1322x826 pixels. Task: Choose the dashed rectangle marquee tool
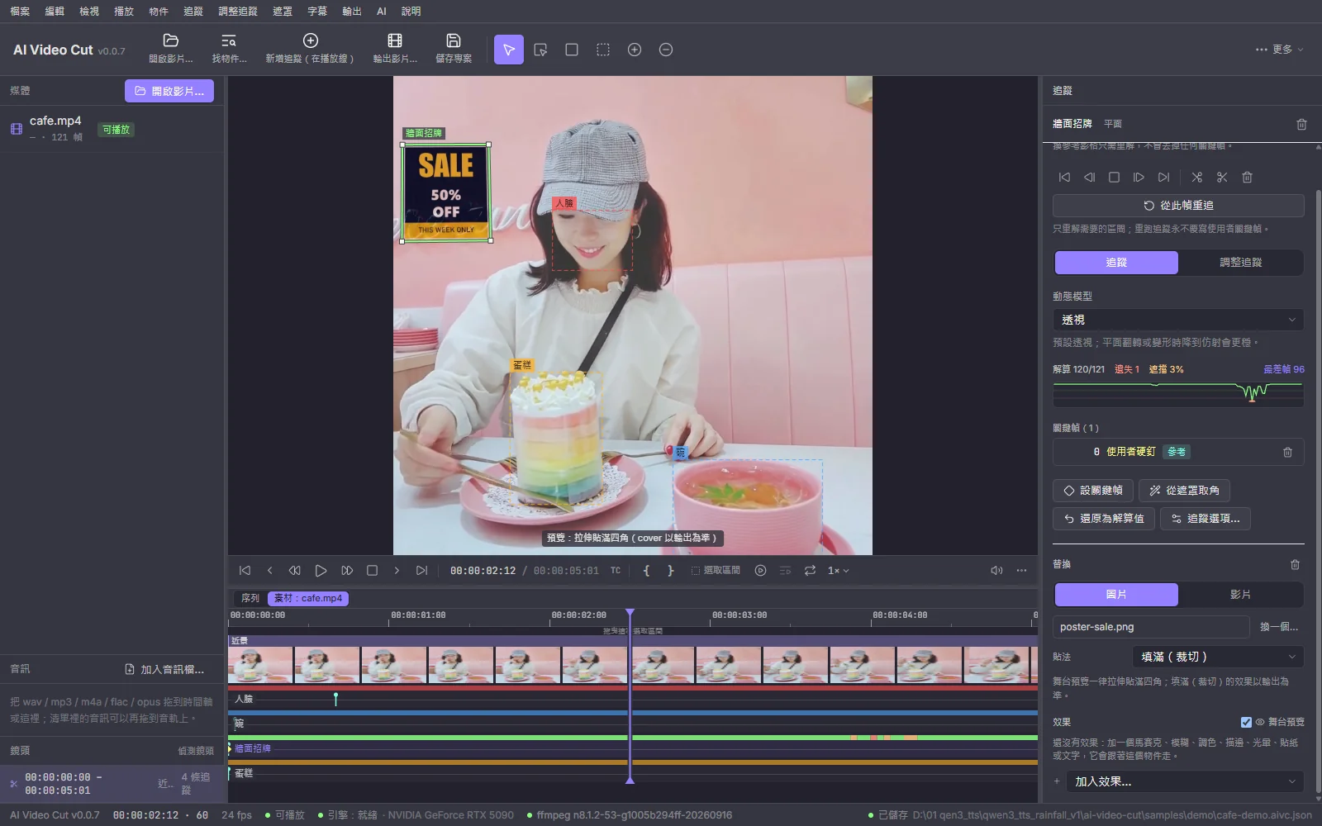[603, 50]
